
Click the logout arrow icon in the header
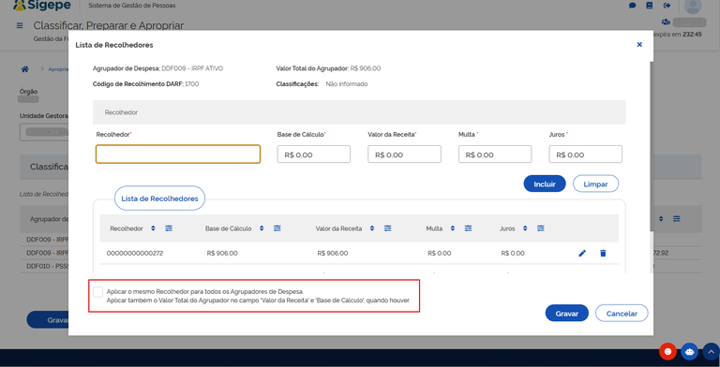click(x=667, y=6)
